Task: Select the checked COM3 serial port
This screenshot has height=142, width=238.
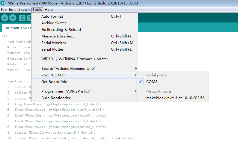Action: 173,81
